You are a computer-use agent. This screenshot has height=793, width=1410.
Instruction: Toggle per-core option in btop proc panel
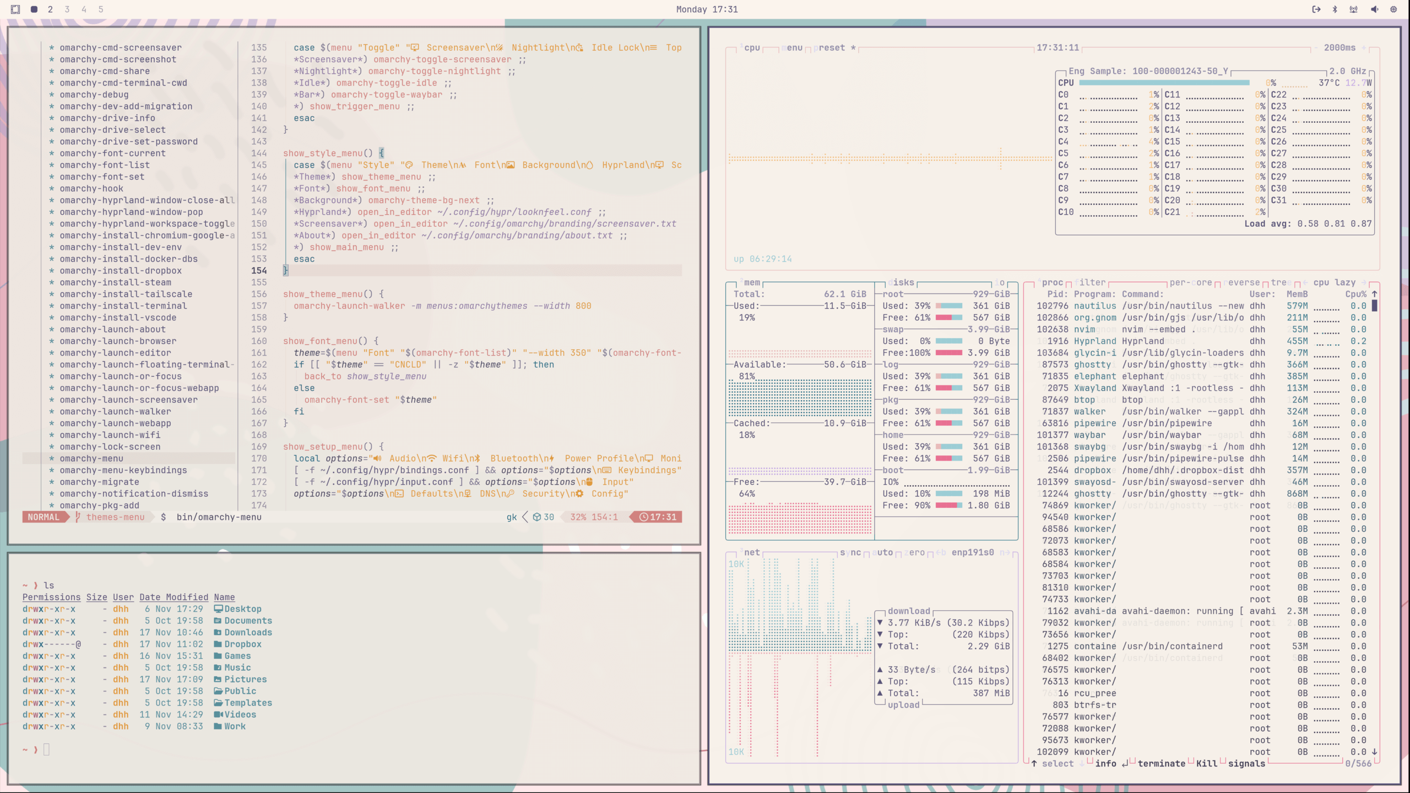tap(1190, 283)
